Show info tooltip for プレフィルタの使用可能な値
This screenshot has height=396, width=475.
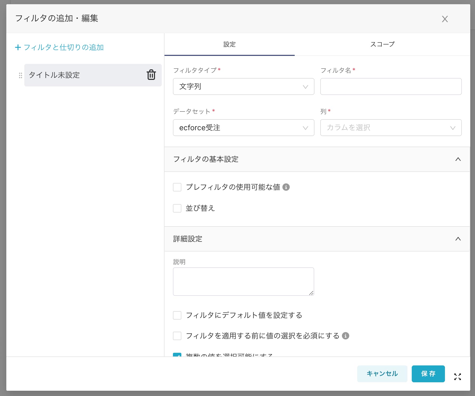click(286, 187)
